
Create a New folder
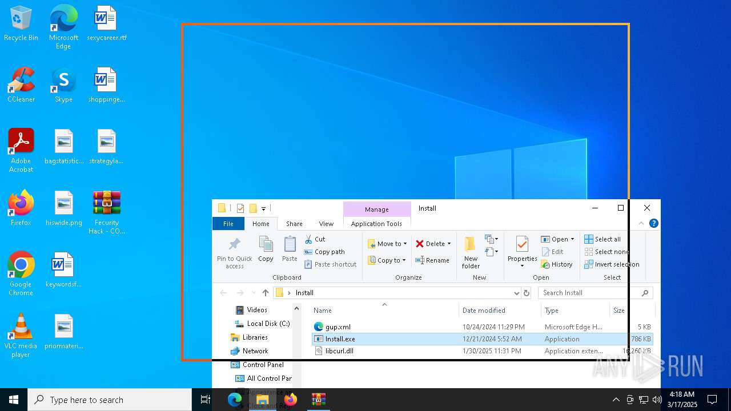coord(471,252)
